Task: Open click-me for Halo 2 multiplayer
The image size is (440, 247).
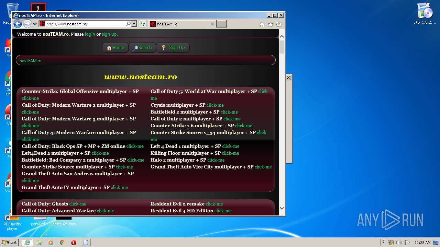Action: 216,160
